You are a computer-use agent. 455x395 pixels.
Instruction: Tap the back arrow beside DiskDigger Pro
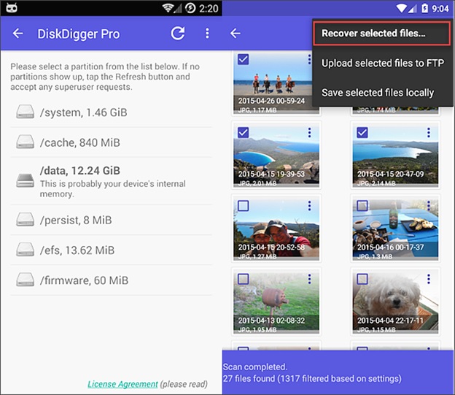click(x=17, y=34)
